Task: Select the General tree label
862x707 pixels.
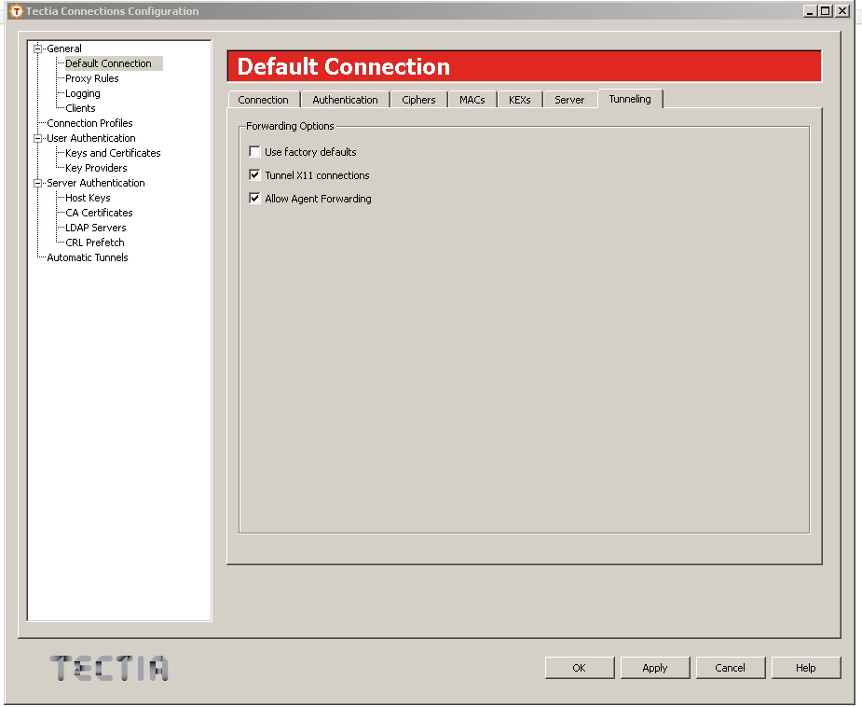Action: tap(63, 49)
